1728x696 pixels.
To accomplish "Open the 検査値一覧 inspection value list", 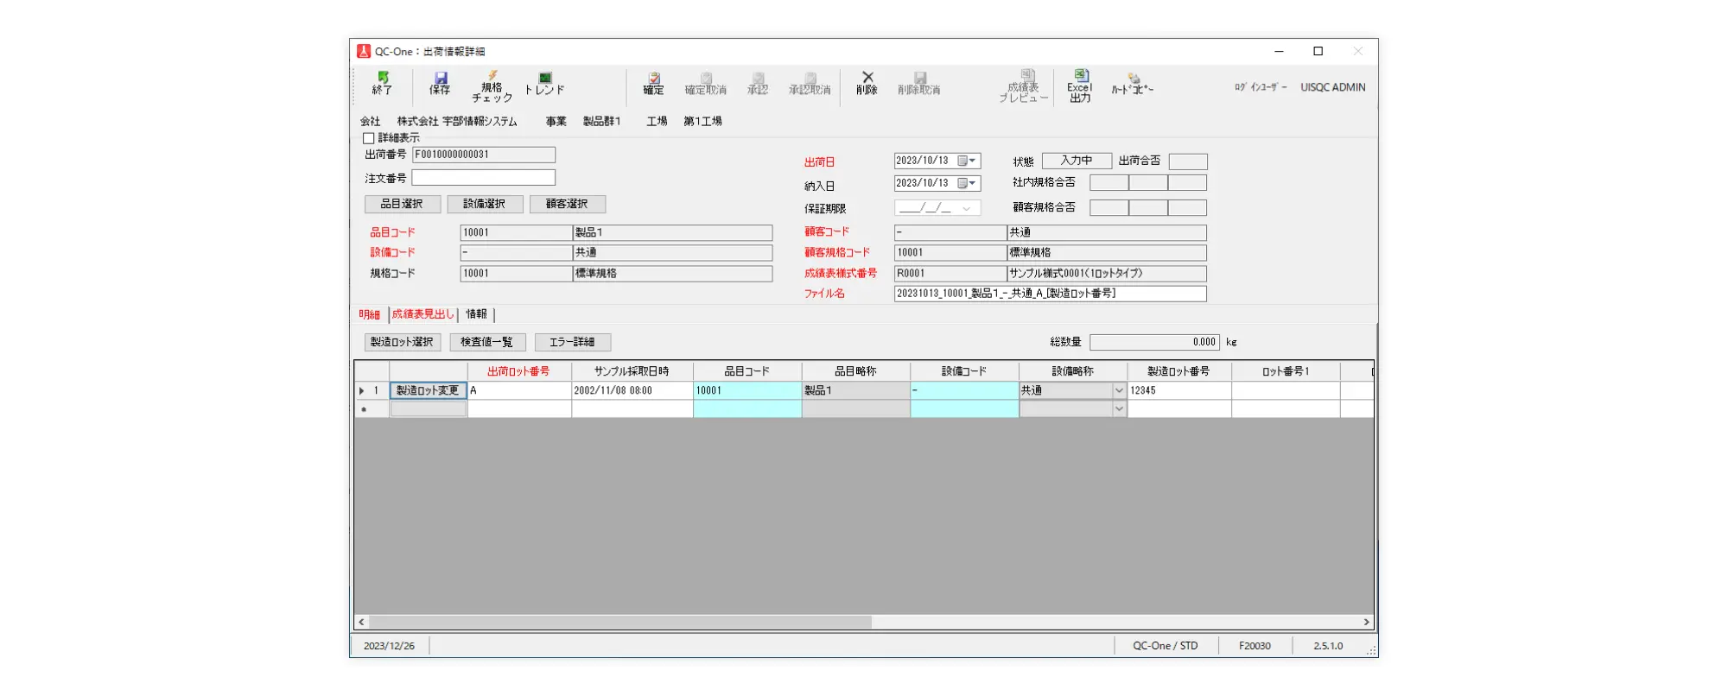I will [486, 342].
